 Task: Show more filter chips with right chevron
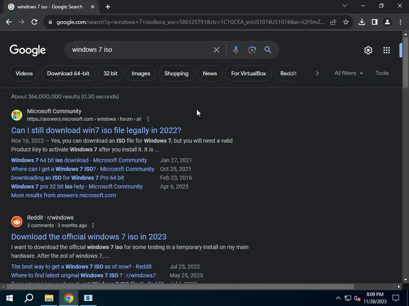(317, 73)
